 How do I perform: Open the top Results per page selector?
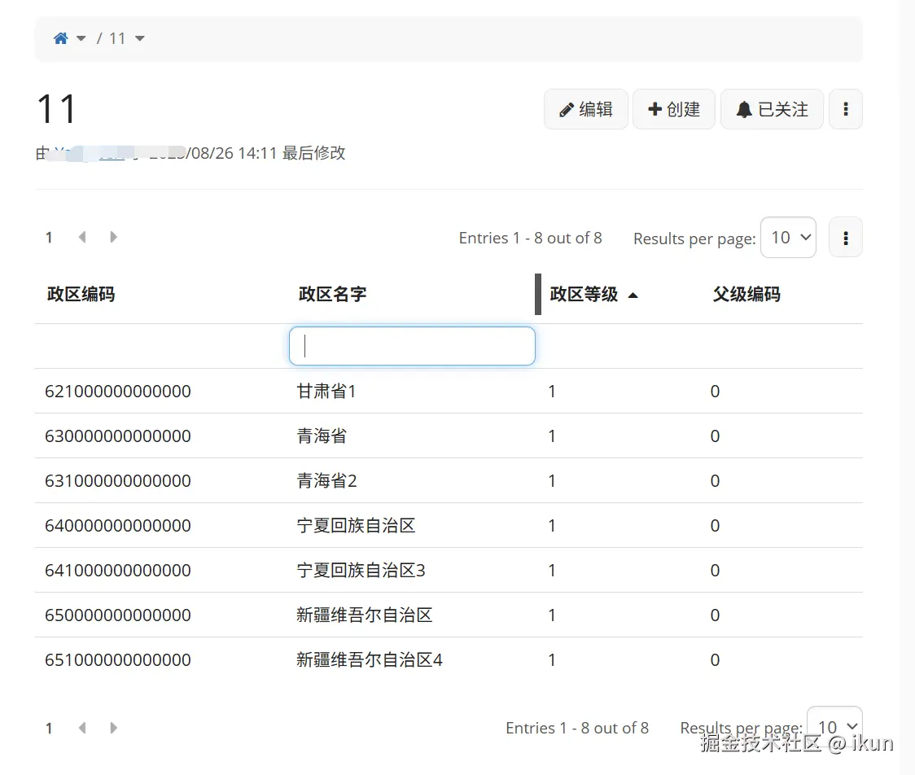click(787, 237)
